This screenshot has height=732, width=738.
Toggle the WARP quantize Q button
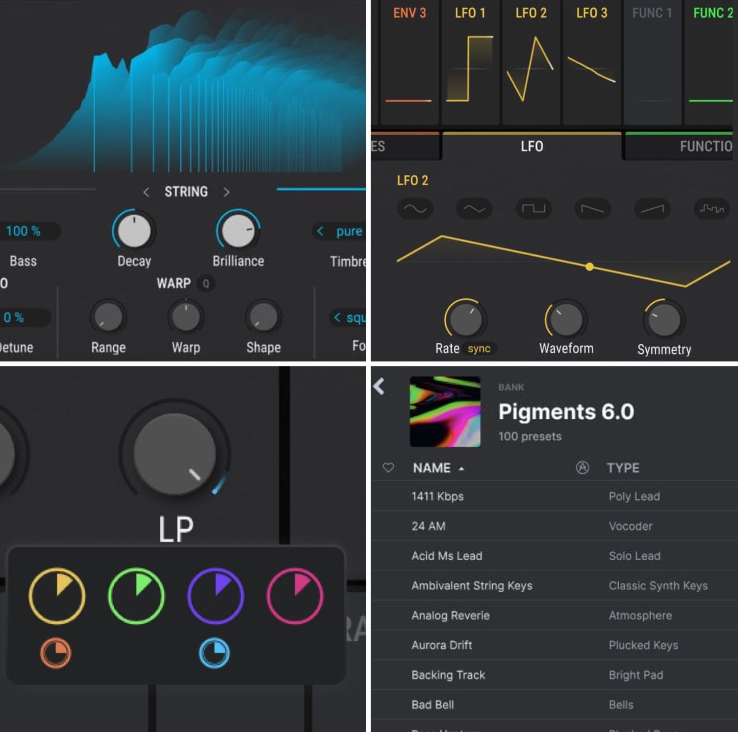point(206,284)
